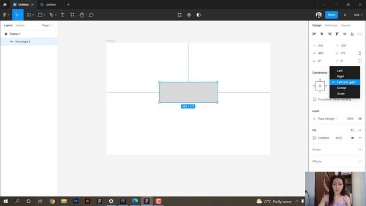Toggle constrain proportions lock
Screen dimensions: 366x206
point(360,53)
